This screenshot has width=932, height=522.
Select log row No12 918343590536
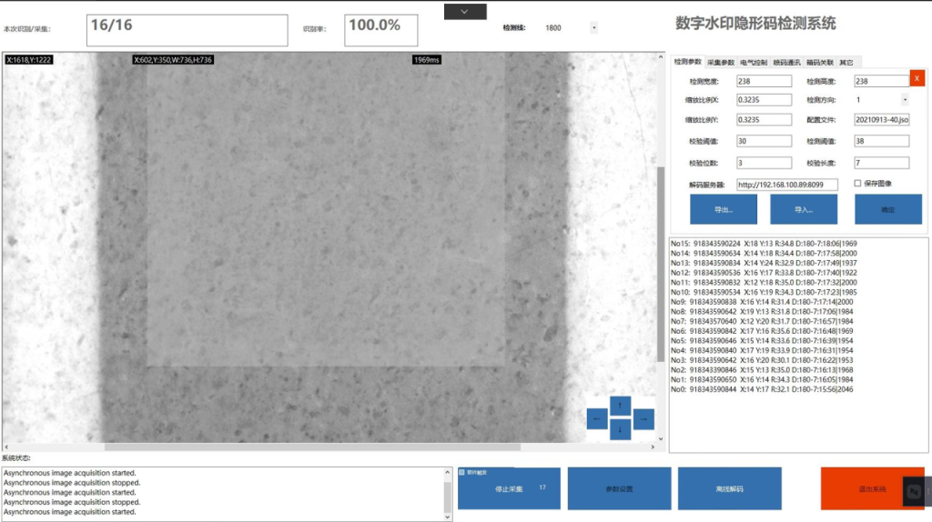coord(764,273)
